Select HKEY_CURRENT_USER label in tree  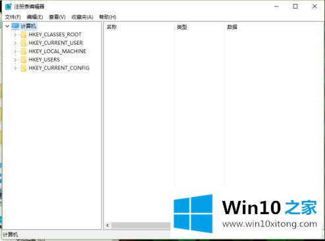(56, 43)
